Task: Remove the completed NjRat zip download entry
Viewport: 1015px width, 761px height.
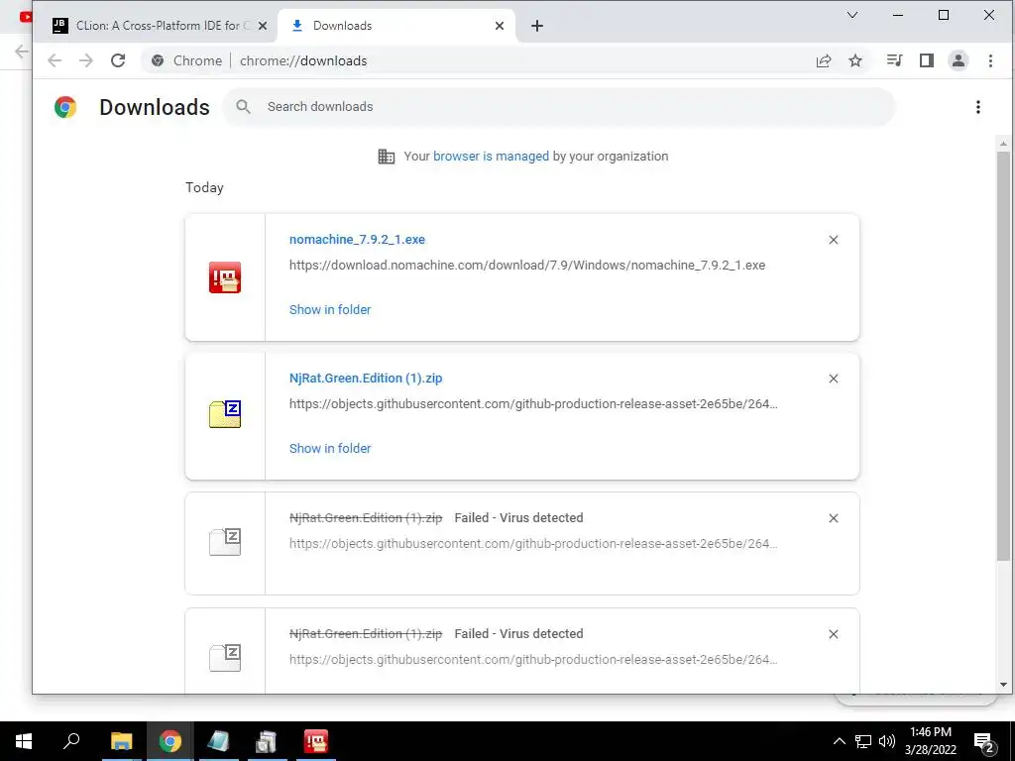Action: pyautogui.click(x=834, y=379)
